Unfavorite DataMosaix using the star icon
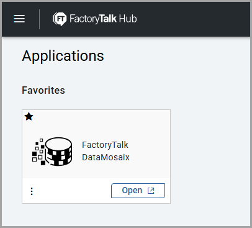This screenshot has height=228, width=252. (x=29, y=117)
